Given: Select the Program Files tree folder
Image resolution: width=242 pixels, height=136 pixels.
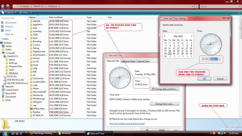Looking at the screenshot, I should tap(15, 66).
